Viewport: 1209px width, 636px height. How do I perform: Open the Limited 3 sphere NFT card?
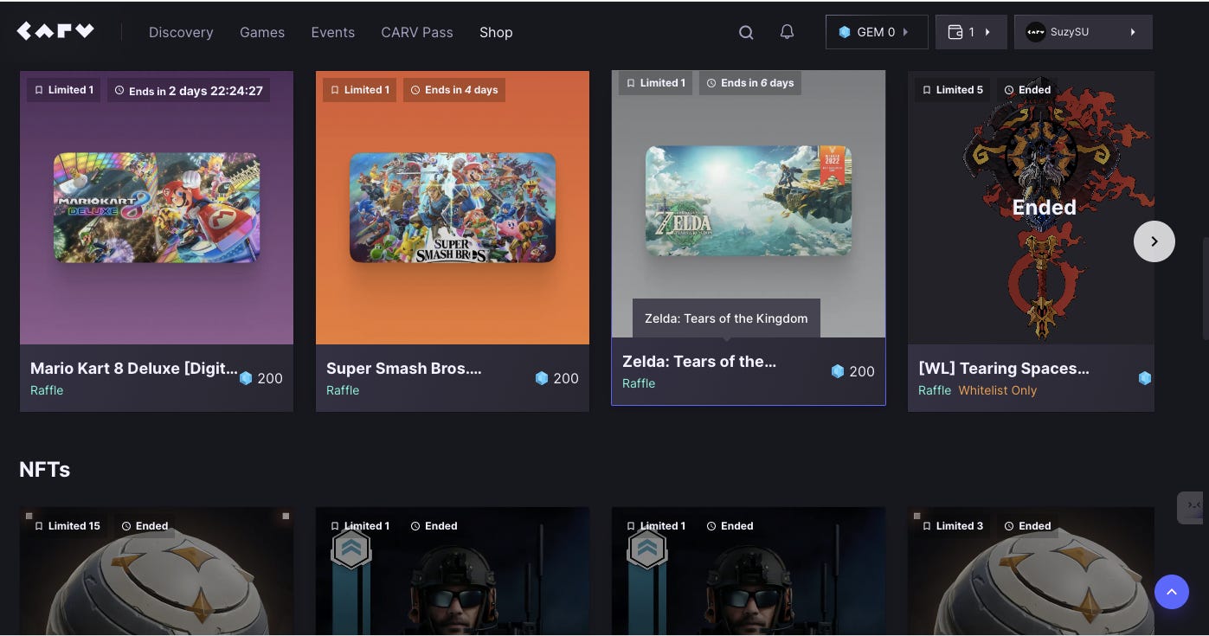pyautogui.click(x=1031, y=571)
